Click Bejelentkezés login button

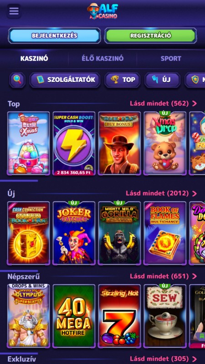[55, 36]
